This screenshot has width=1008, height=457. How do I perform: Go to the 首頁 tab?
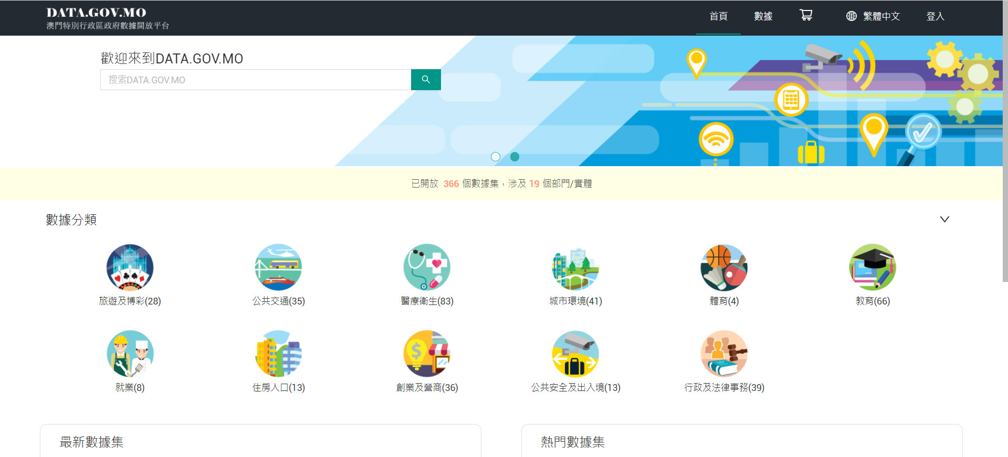coord(718,16)
